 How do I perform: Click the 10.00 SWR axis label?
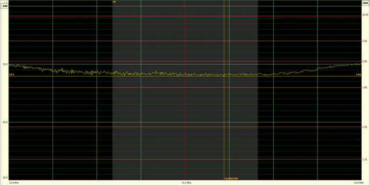tap(365, 14)
